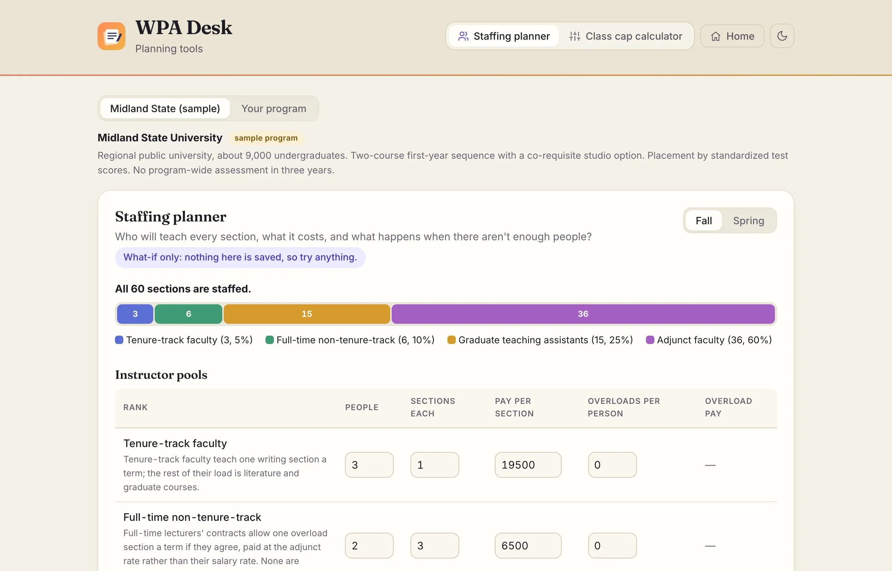Click the Graduate teaching assistants legend swatch
The width and height of the screenshot is (892, 571).
pos(452,340)
